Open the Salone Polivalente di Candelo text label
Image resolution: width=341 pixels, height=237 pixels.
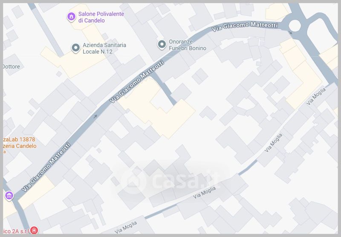tap(101, 17)
